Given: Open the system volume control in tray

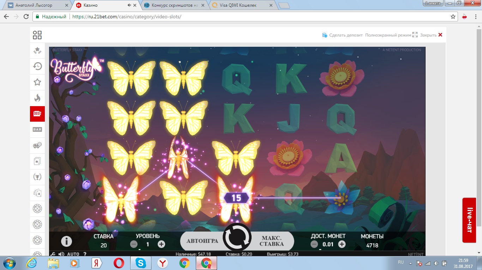Looking at the screenshot, I should pyautogui.click(x=436, y=263).
